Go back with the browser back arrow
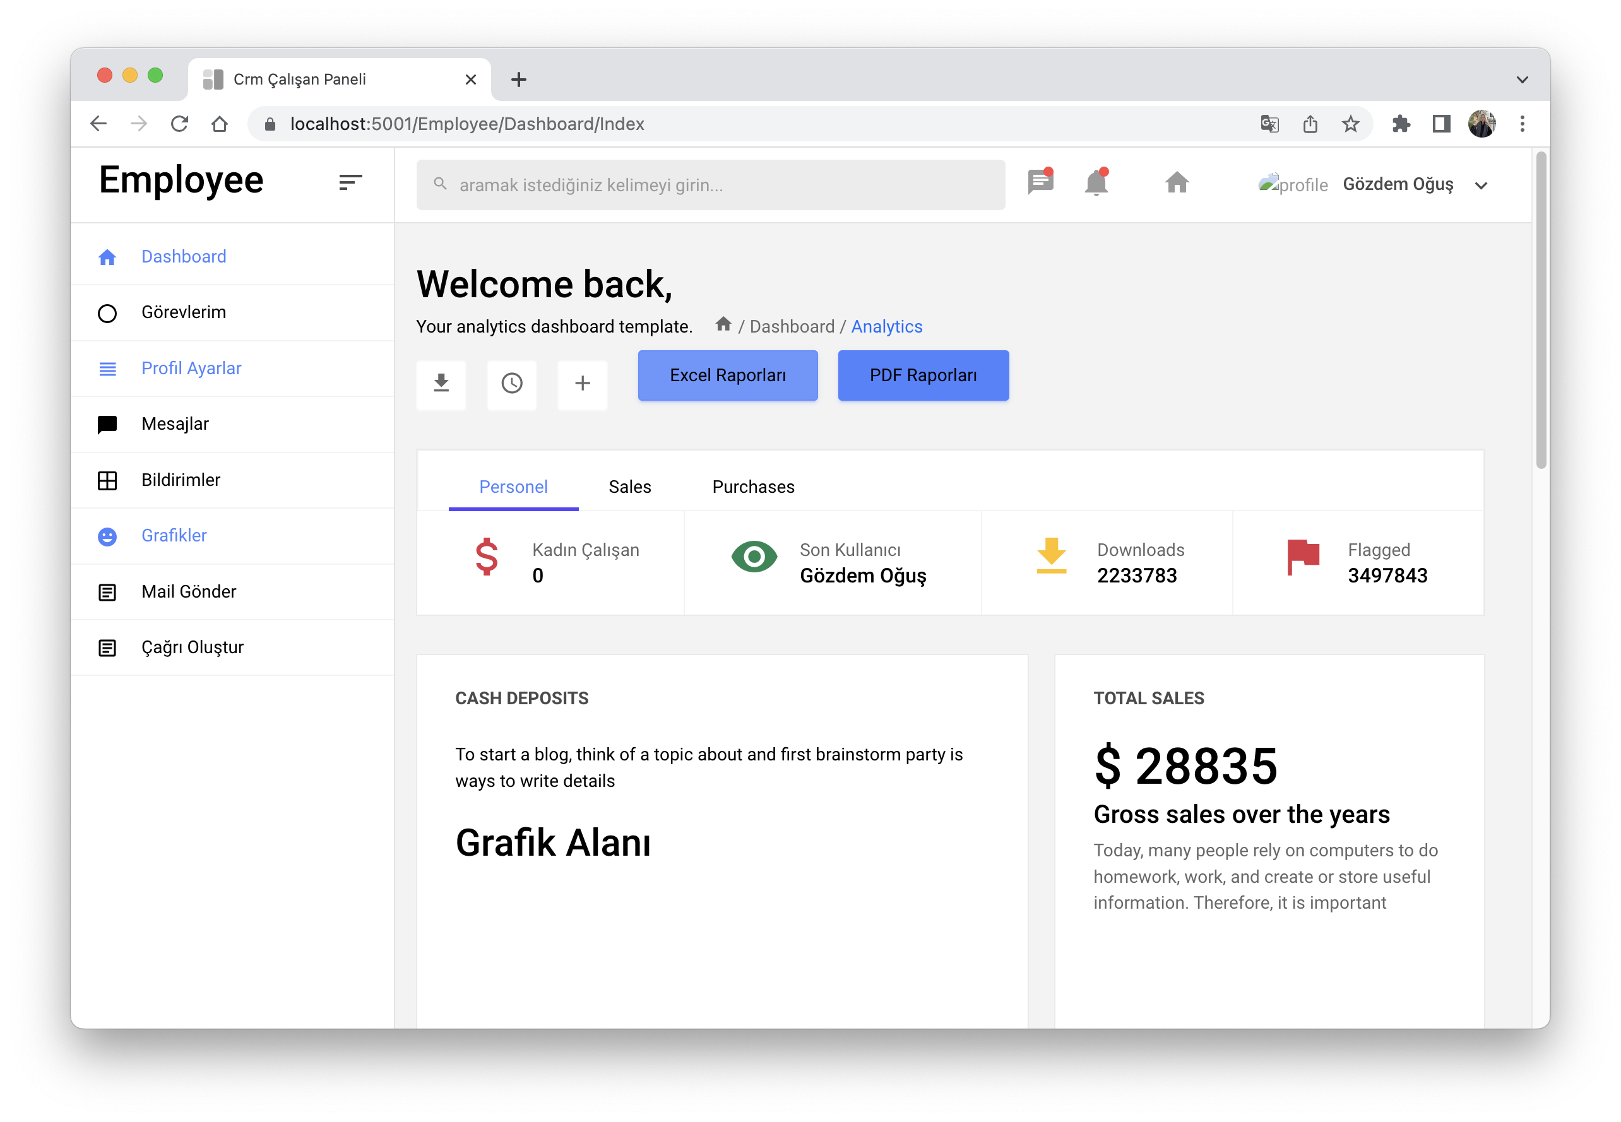The height and width of the screenshot is (1122, 1621). [x=98, y=124]
